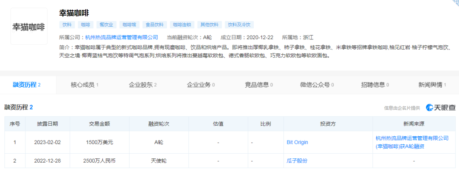Select the 食品饮料 tag
The width and height of the screenshot is (459, 171).
click(x=155, y=25)
